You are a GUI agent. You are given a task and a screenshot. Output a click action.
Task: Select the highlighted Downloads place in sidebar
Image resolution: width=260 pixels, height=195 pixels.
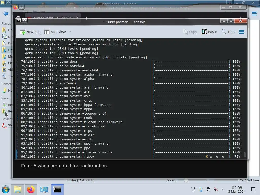[7, 50]
